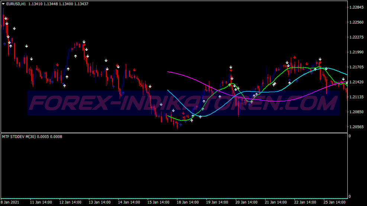Image resolution: width=367 pixels, height=206 pixels.
Task: Click the 1.21135 price scale label
Action: coord(357,97)
